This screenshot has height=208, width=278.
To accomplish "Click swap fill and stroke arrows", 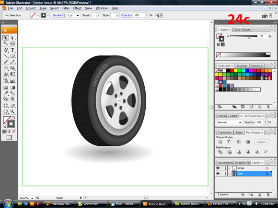I will pyautogui.click(x=14, y=117).
